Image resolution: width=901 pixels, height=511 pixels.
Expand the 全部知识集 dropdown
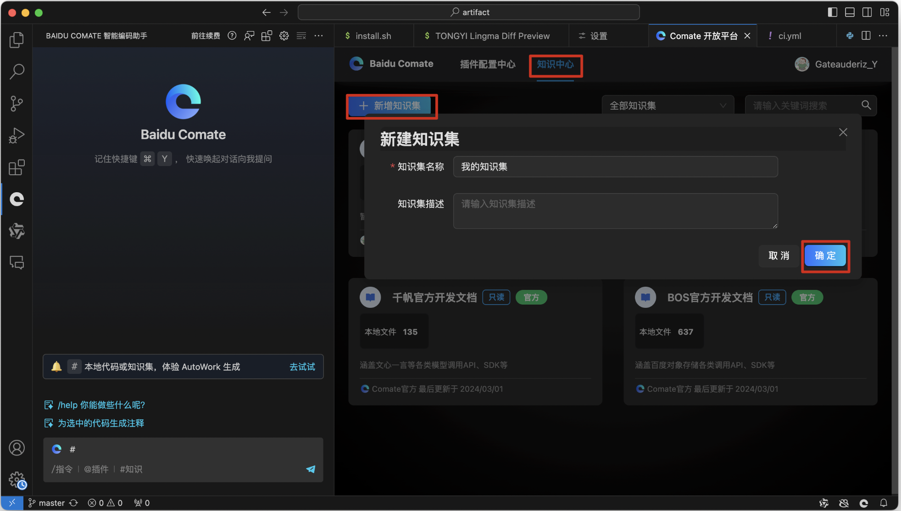668,106
